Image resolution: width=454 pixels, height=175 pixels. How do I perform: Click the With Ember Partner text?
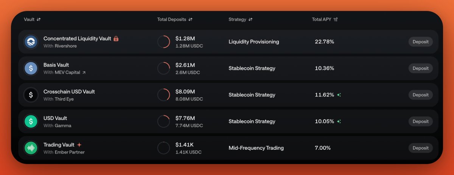tap(64, 152)
